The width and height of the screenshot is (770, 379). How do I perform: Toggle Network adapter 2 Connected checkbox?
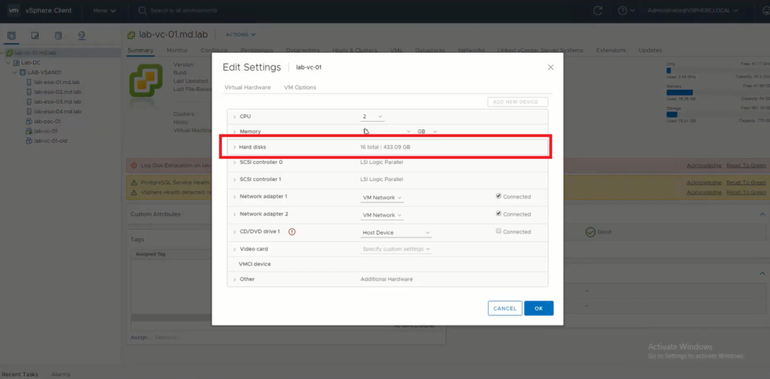point(499,214)
